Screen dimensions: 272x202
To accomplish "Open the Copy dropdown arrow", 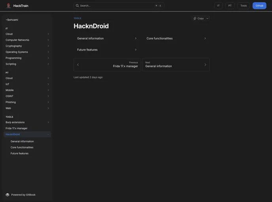I will [x=207, y=19].
